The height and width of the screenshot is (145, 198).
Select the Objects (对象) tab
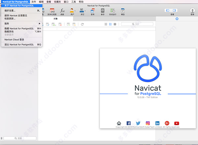point(55,19)
